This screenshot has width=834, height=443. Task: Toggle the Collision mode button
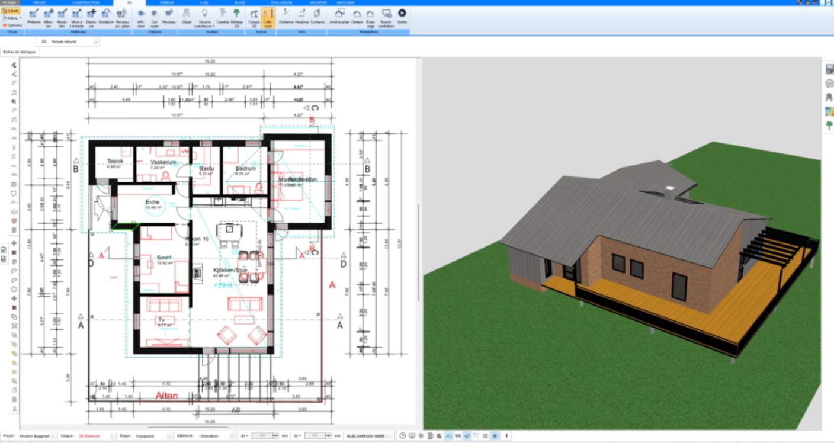[x=268, y=17]
